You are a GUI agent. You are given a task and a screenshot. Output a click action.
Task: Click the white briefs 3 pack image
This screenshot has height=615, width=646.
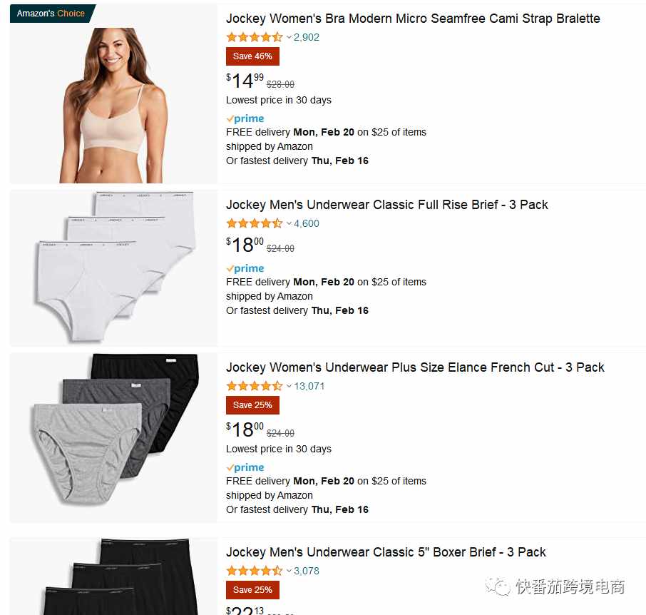pyautogui.click(x=114, y=267)
